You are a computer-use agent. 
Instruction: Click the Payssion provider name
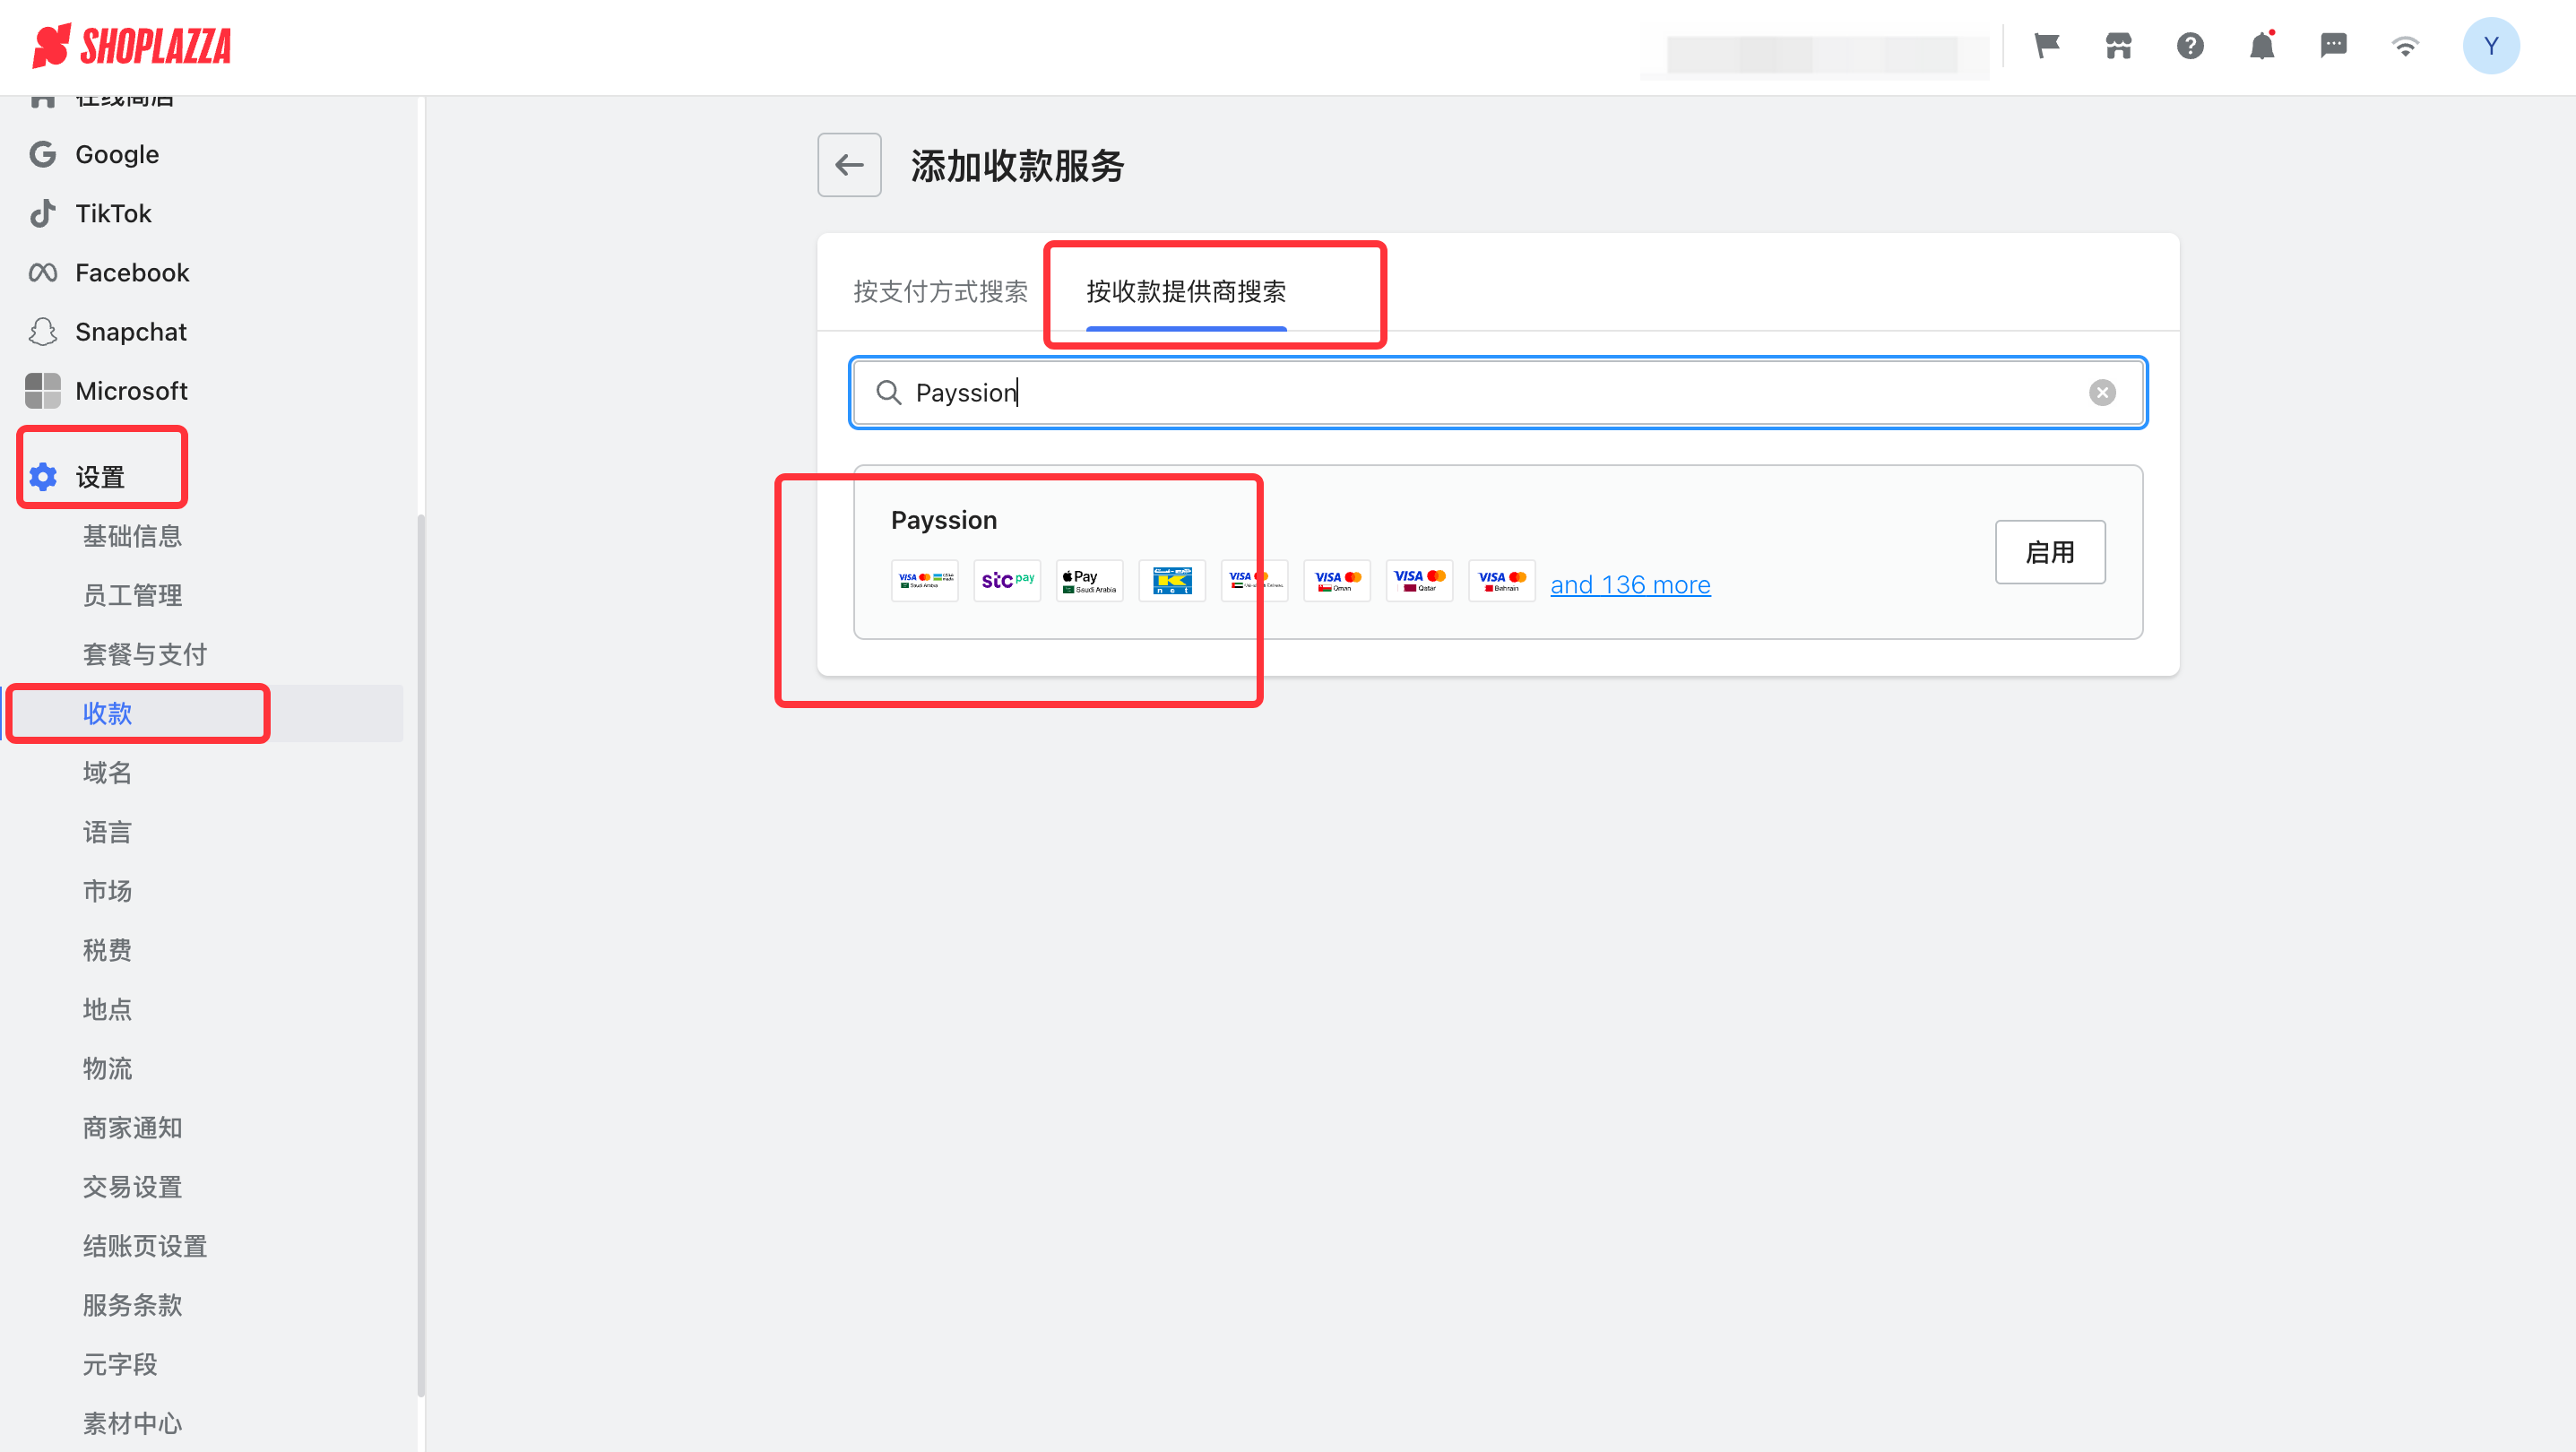point(944,520)
